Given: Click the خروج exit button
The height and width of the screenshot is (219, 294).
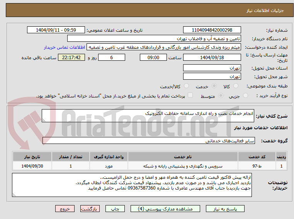Looking at the screenshot, I should pos(65,209).
